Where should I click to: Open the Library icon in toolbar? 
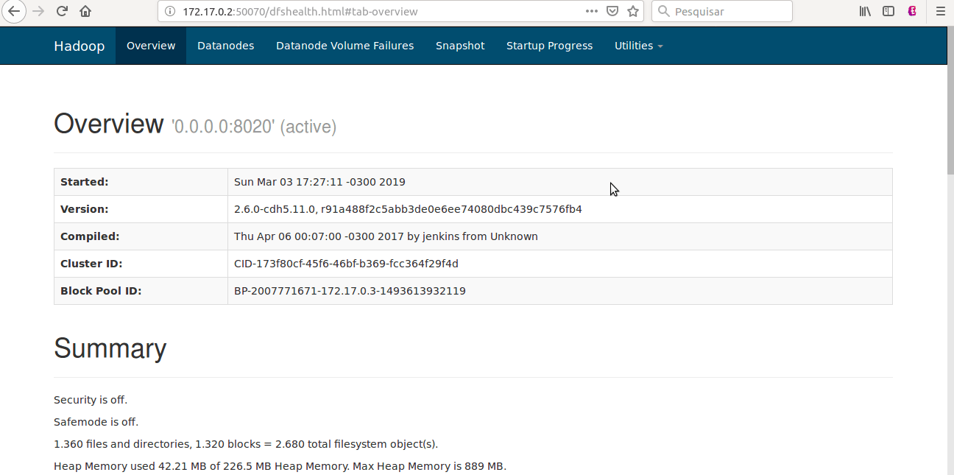coord(866,11)
